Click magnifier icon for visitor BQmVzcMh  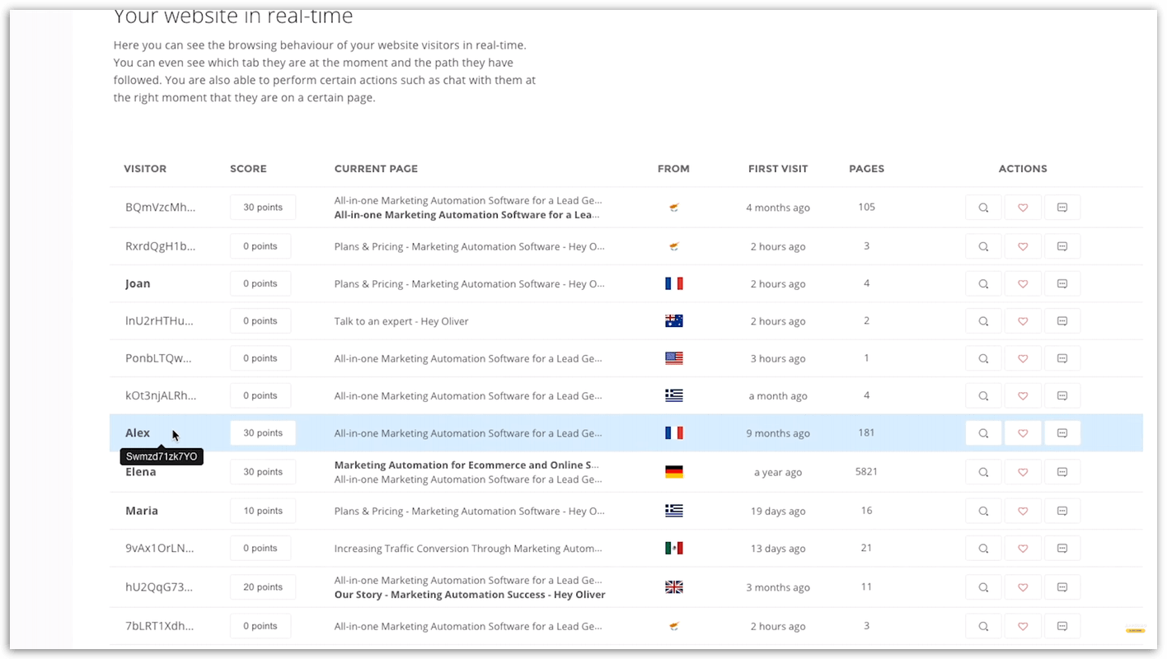coord(983,208)
